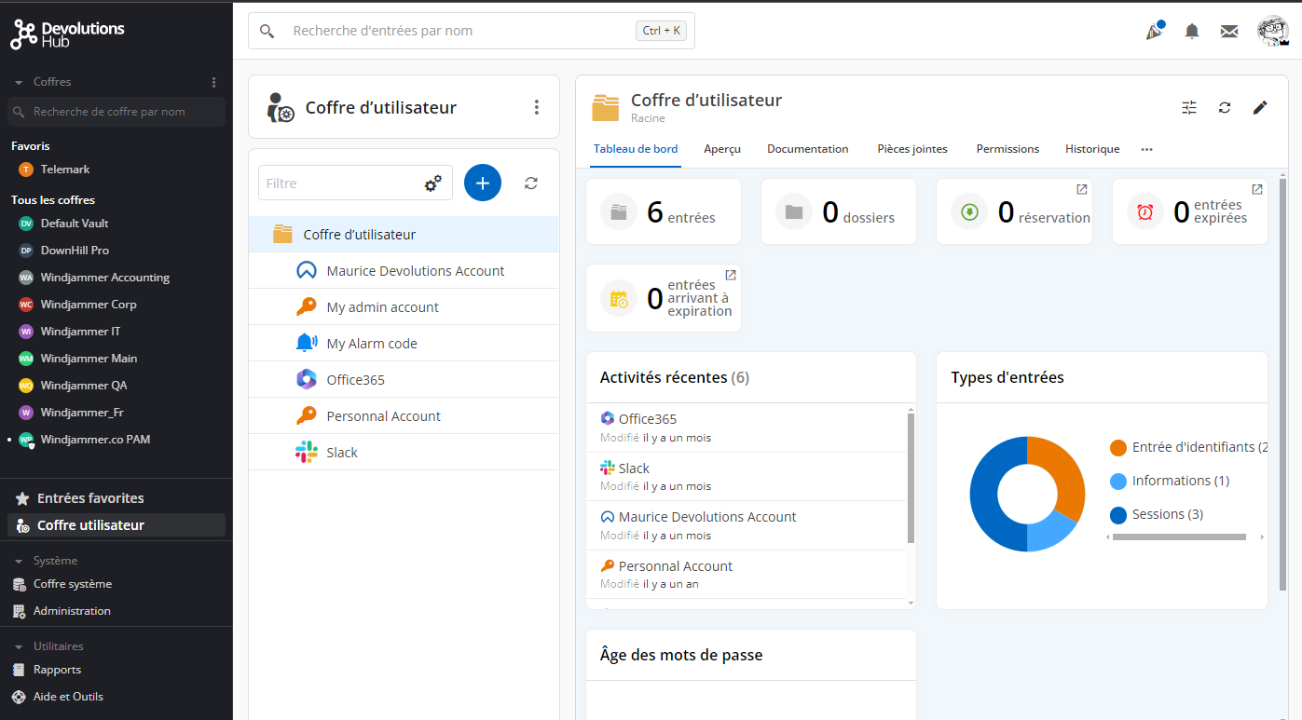Image resolution: width=1302 pixels, height=720 pixels.
Task: Open the Windjammer_Fr vault
Action: point(116,413)
